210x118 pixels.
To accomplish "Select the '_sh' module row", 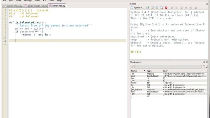I will [x=169, y=74].
